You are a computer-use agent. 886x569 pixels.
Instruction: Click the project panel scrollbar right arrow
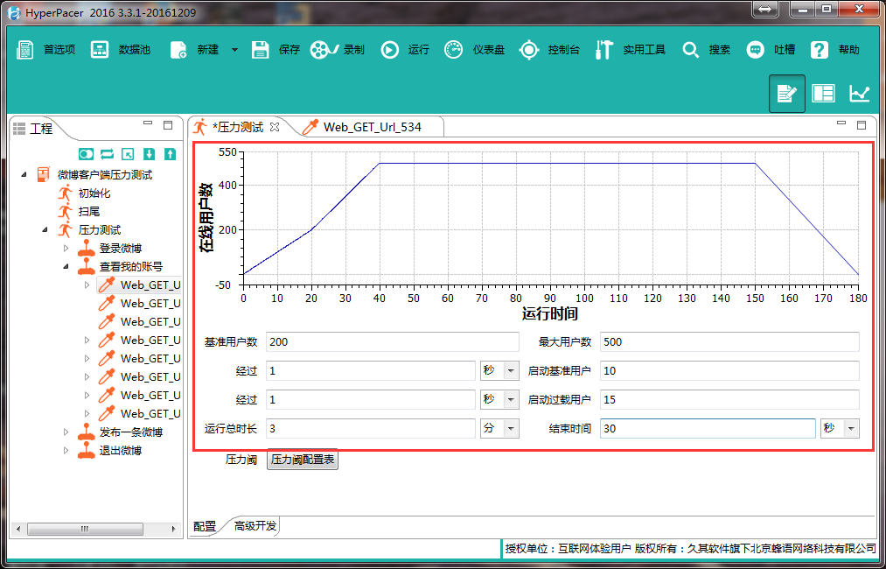(175, 529)
